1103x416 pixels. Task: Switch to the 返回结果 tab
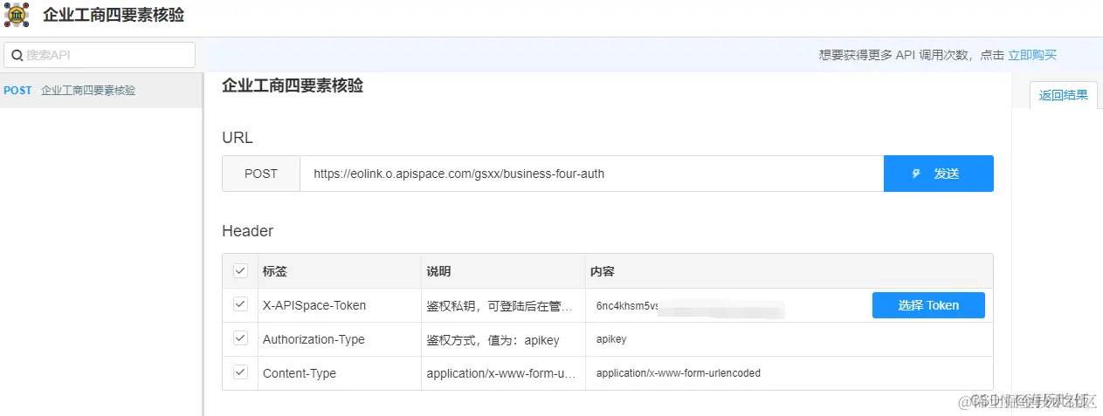pyautogui.click(x=1063, y=95)
